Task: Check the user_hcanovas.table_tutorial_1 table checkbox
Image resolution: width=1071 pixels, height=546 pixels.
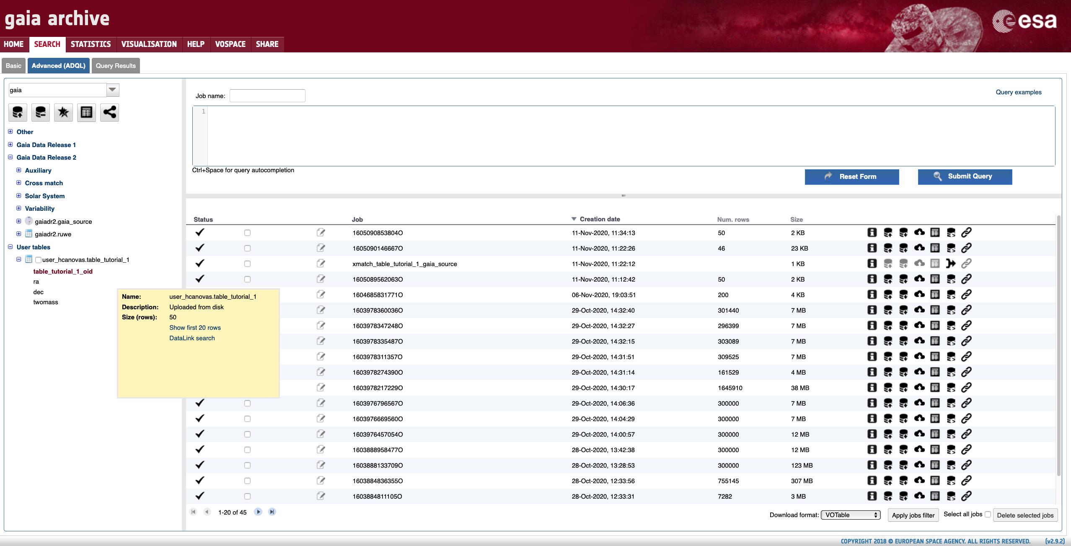Action: [x=38, y=260]
